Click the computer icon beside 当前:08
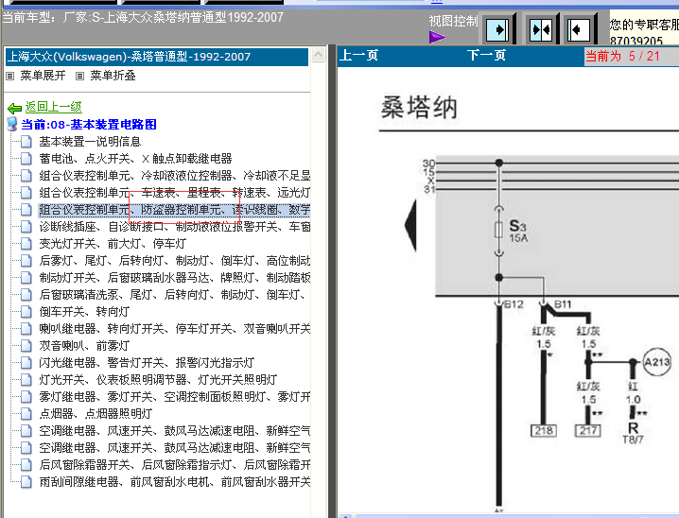This screenshot has width=679, height=518. pyautogui.click(x=12, y=124)
